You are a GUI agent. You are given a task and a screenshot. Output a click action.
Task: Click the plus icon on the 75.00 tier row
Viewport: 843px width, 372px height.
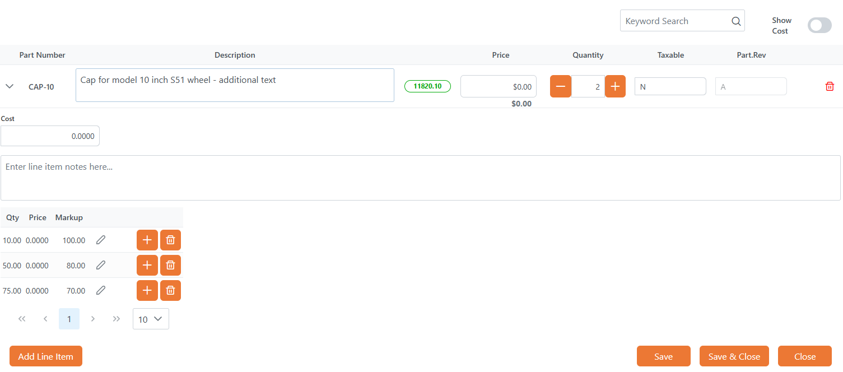[147, 290]
